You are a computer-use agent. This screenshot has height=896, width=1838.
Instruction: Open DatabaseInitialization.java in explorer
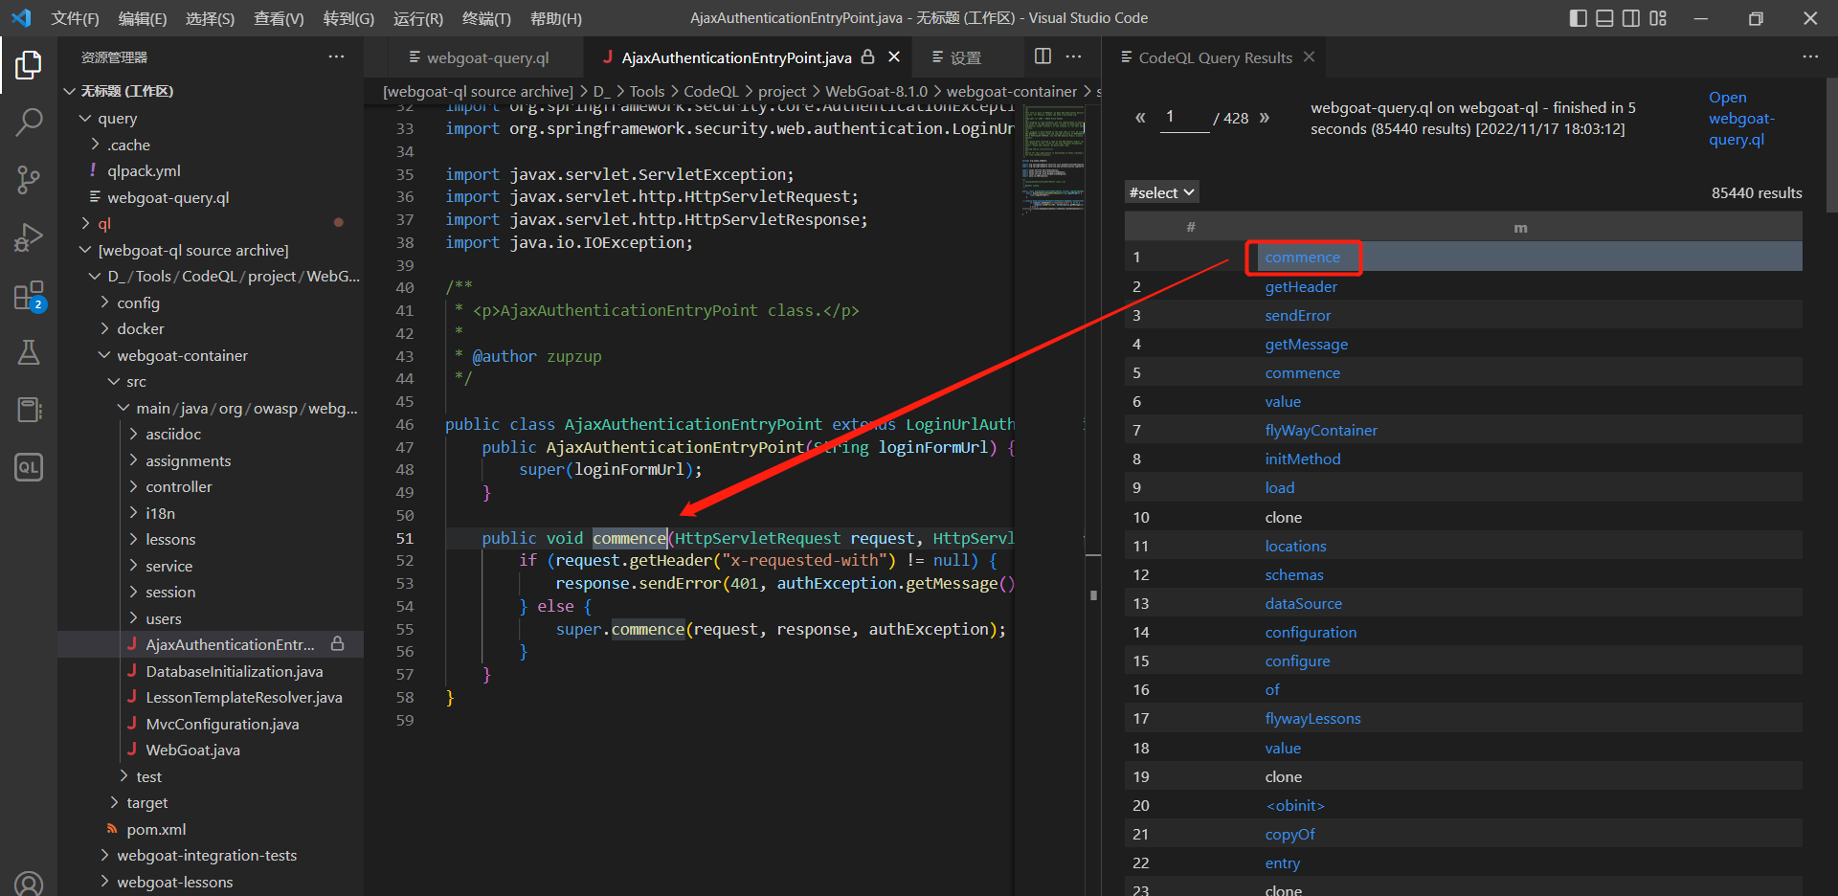coord(234,671)
